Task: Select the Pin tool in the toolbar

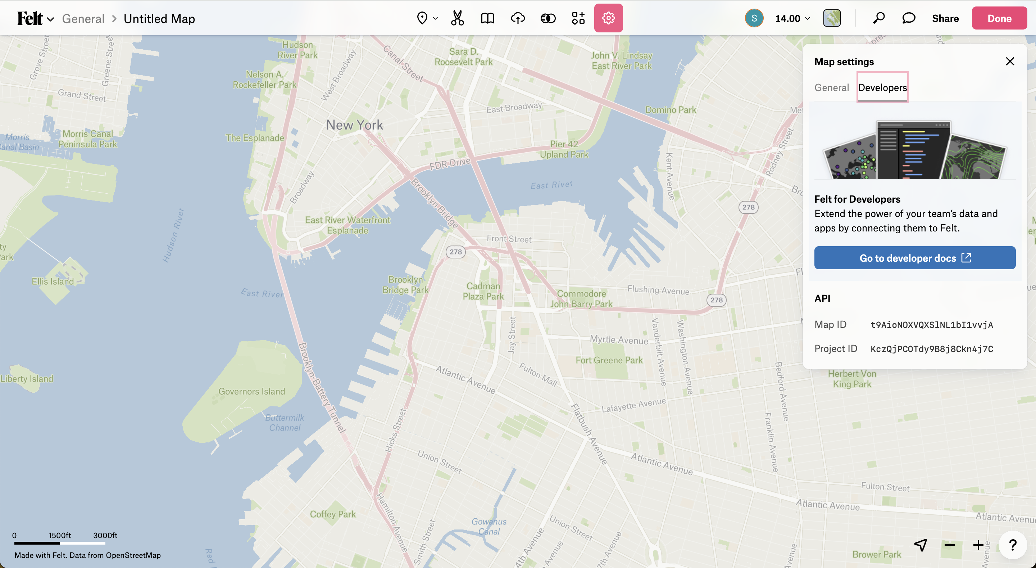Action: coord(422,18)
